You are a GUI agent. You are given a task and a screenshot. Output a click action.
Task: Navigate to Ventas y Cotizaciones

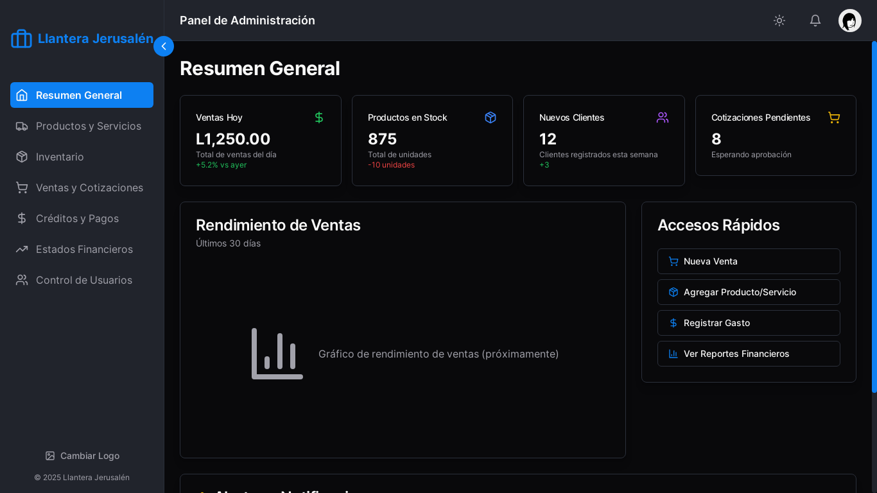click(x=82, y=187)
